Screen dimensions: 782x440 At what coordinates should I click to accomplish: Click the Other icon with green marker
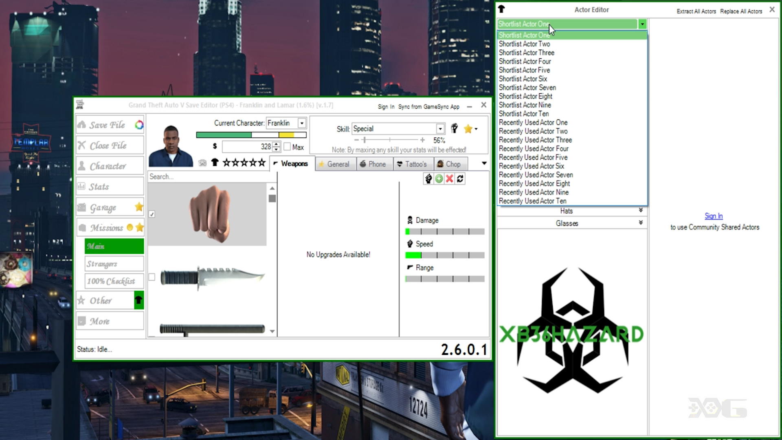click(x=138, y=300)
